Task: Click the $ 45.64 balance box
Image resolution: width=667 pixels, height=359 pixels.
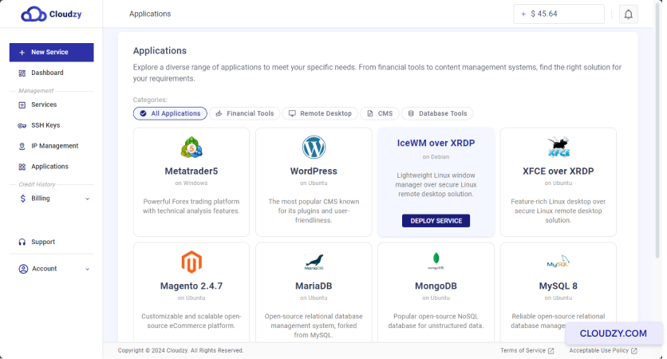Action: click(559, 14)
